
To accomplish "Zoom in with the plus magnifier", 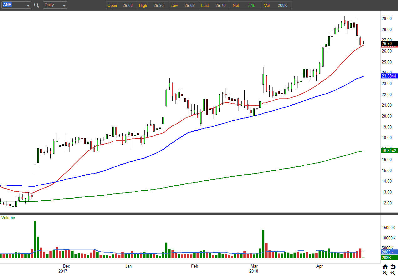I will point(385,273).
